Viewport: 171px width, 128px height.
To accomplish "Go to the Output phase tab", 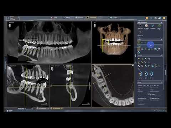I will tap(114, 18).
